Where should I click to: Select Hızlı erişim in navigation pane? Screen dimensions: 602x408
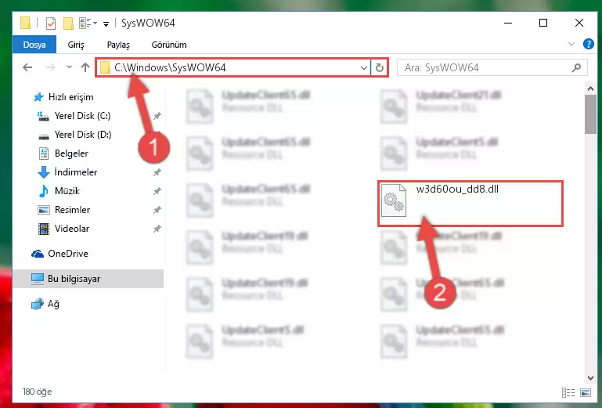coord(70,97)
